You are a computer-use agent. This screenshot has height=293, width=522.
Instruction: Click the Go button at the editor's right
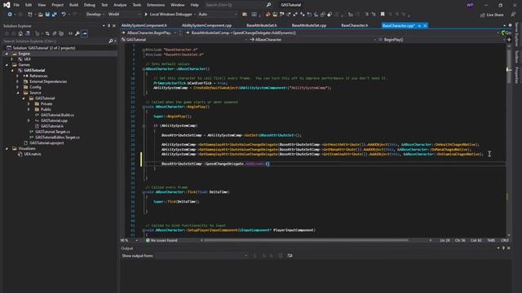[x=506, y=33]
